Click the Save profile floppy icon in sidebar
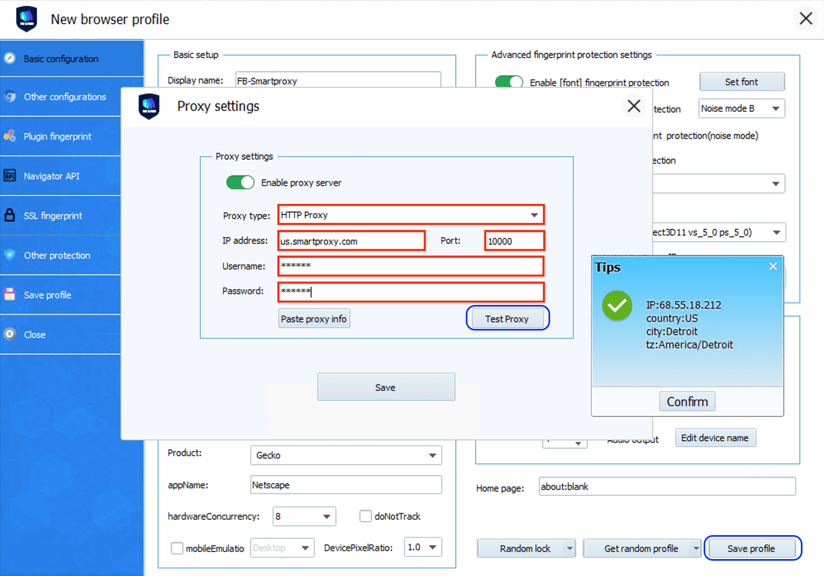824x576 pixels. [x=10, y=295]
